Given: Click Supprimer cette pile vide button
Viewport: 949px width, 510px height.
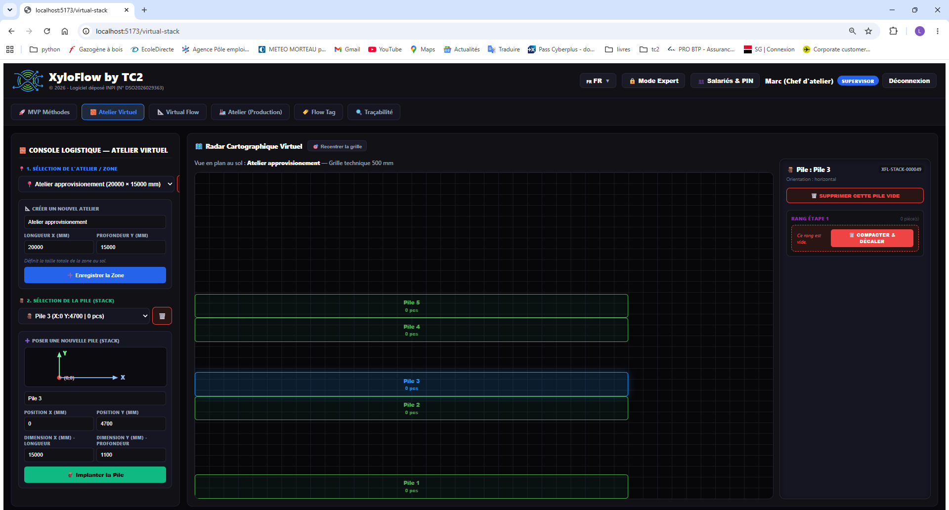Looking at the screenshot, I should point(855,196).
